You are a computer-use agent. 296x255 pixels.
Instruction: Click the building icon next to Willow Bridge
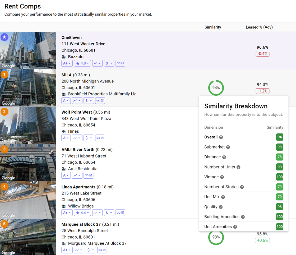pos(64,206)
